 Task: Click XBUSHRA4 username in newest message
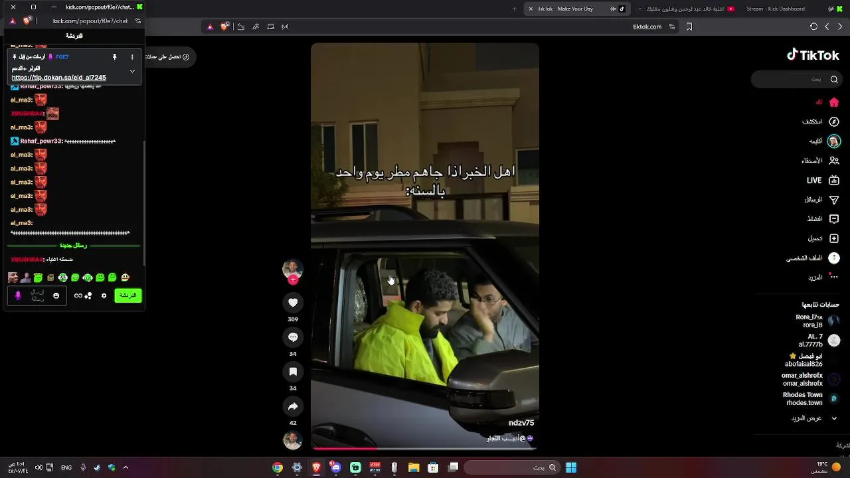tap(27, 260)
